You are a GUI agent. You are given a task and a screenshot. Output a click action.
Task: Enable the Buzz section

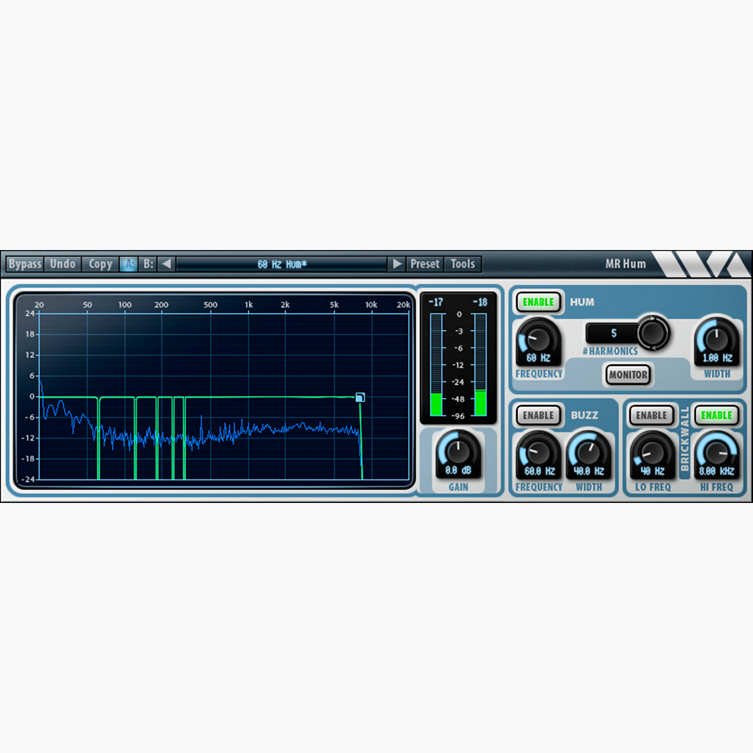click(x=538, y=415)
